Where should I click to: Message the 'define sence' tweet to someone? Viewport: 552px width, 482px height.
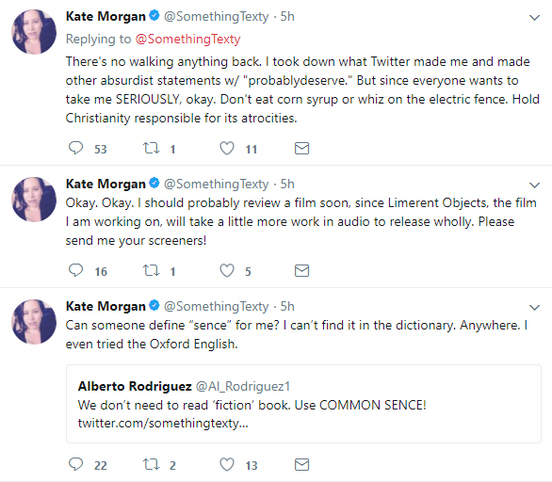click(x=301, y=464)
